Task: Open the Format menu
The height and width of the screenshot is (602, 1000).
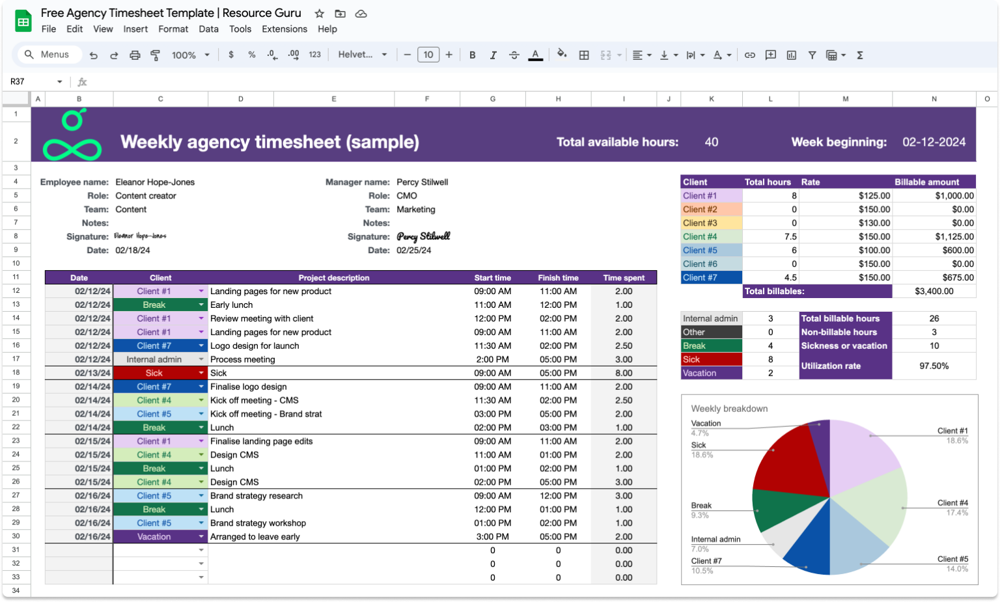Action: [173, 29]
